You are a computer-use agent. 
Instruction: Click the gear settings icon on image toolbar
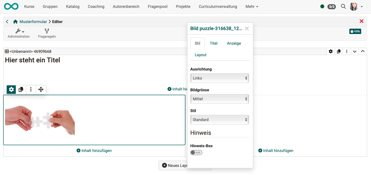(x=11, y=90)
